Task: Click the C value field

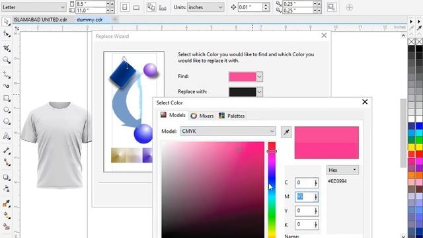Action: click(307, 182)
